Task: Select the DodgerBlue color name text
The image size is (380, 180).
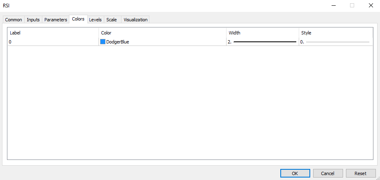Action: coord(118,42)
